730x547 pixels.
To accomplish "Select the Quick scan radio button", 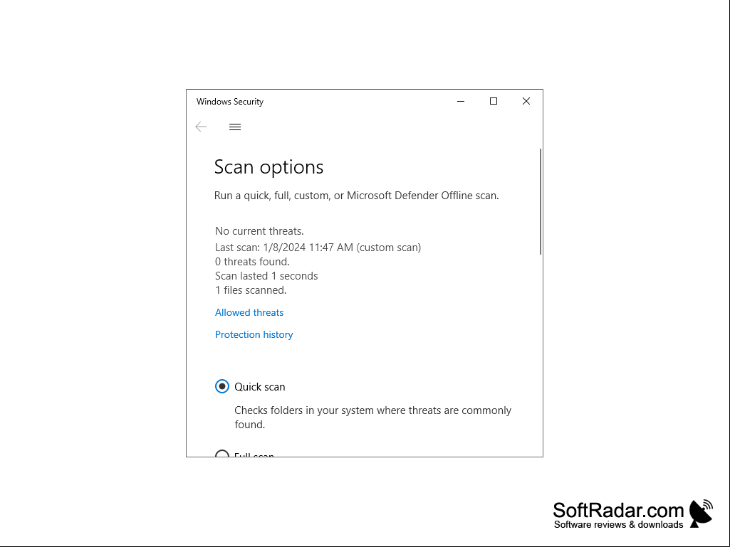I will coord(222,386).
